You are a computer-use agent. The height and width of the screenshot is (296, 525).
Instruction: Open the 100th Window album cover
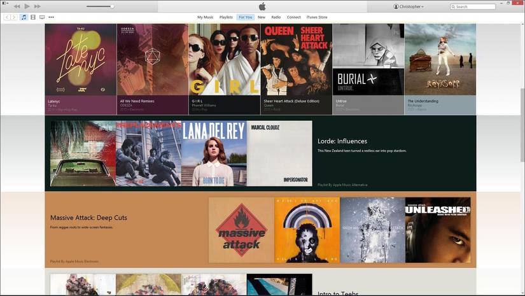click(x=373, y=230)
